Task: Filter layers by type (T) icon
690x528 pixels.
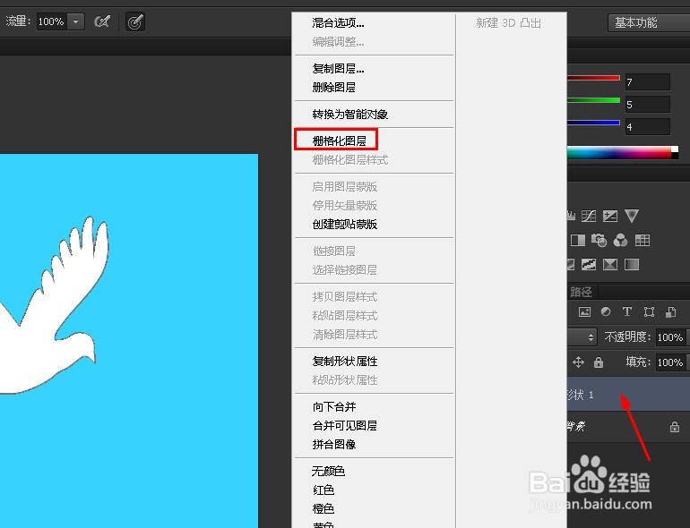Action: 627,311
